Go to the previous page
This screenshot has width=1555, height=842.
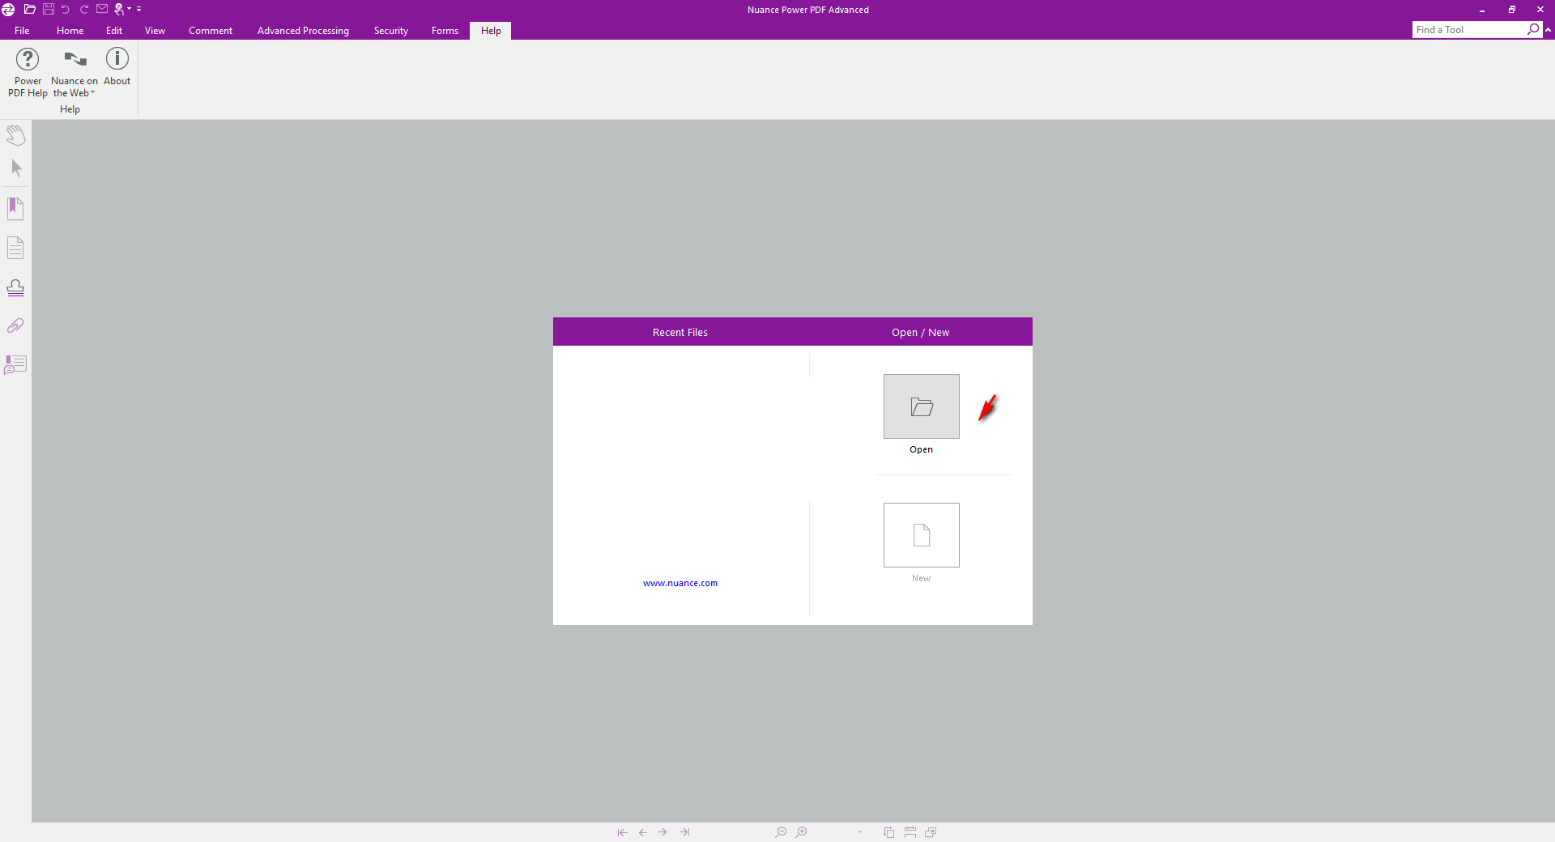[x=643, y=832]
